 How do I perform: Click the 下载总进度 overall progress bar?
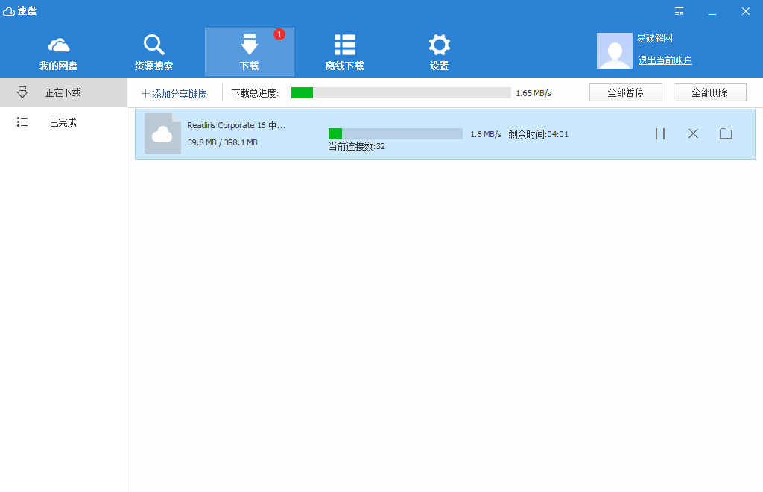pos(401,93)
